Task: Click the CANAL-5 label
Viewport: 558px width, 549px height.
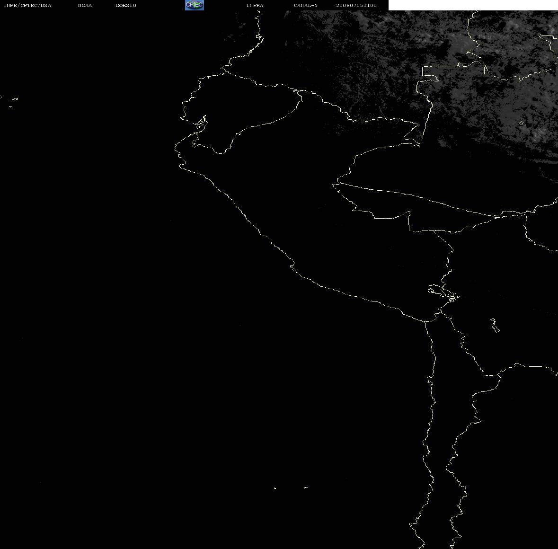Action: (306, 5)
